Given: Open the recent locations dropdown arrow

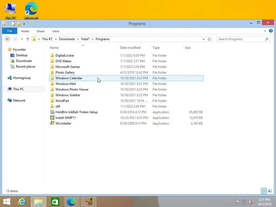Looking at the screenshot, I should [22, 39].
